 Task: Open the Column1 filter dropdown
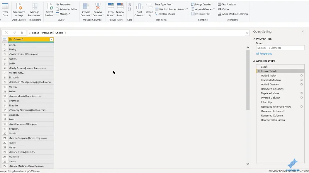51,39
